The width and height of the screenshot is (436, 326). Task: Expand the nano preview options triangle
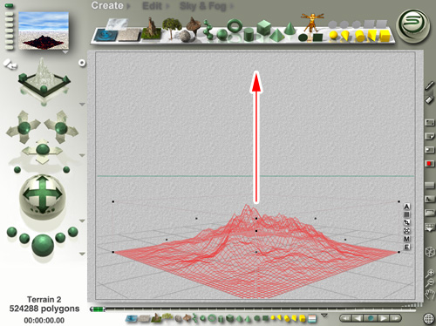click(x=65, y=52)
